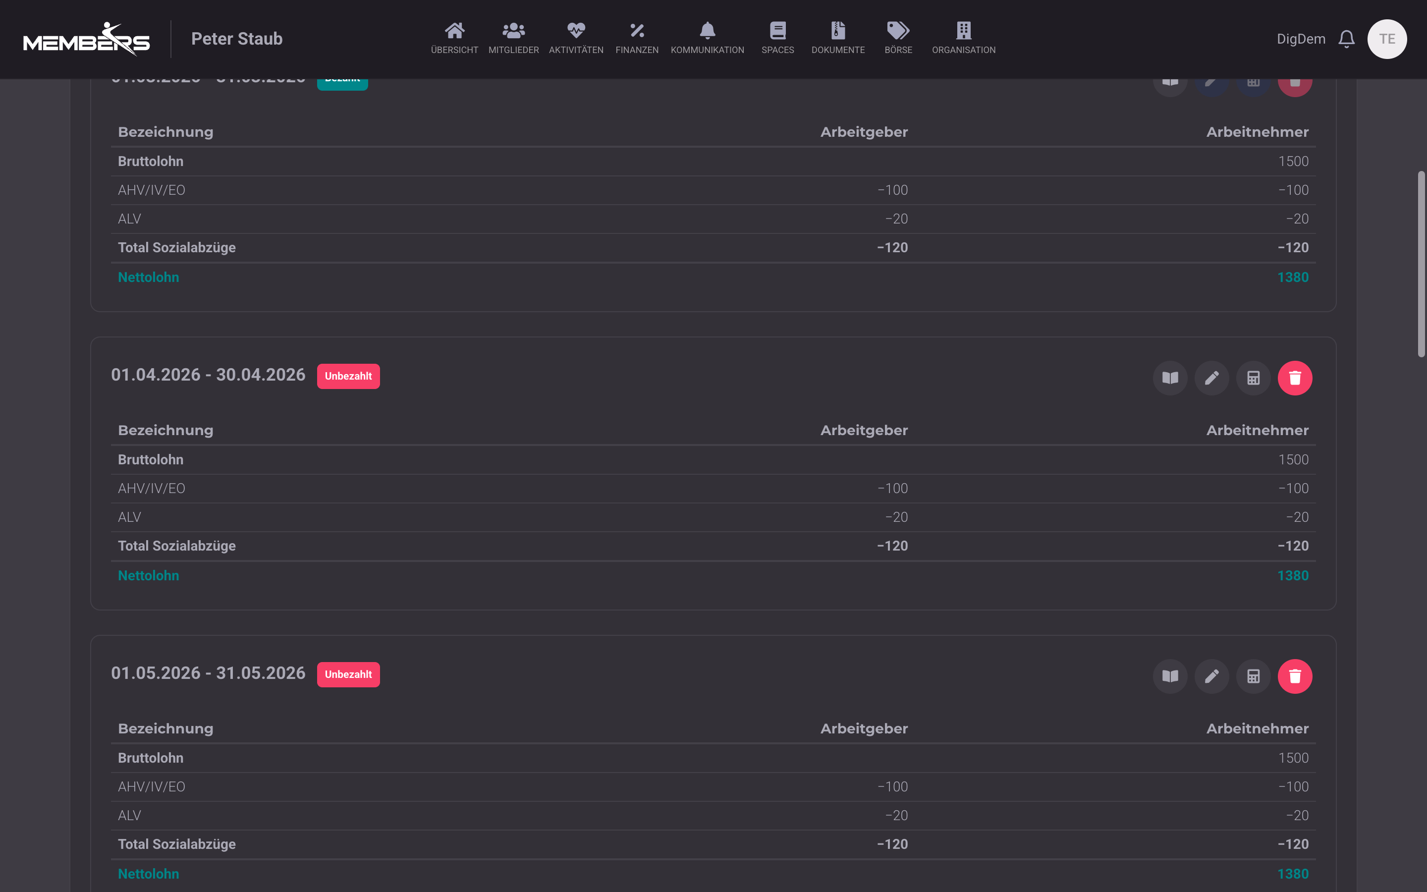This screenshot has width=1427, height=892.
Task: Open the book icon for May 2026 payroll
Action: tap(1170, 676)
